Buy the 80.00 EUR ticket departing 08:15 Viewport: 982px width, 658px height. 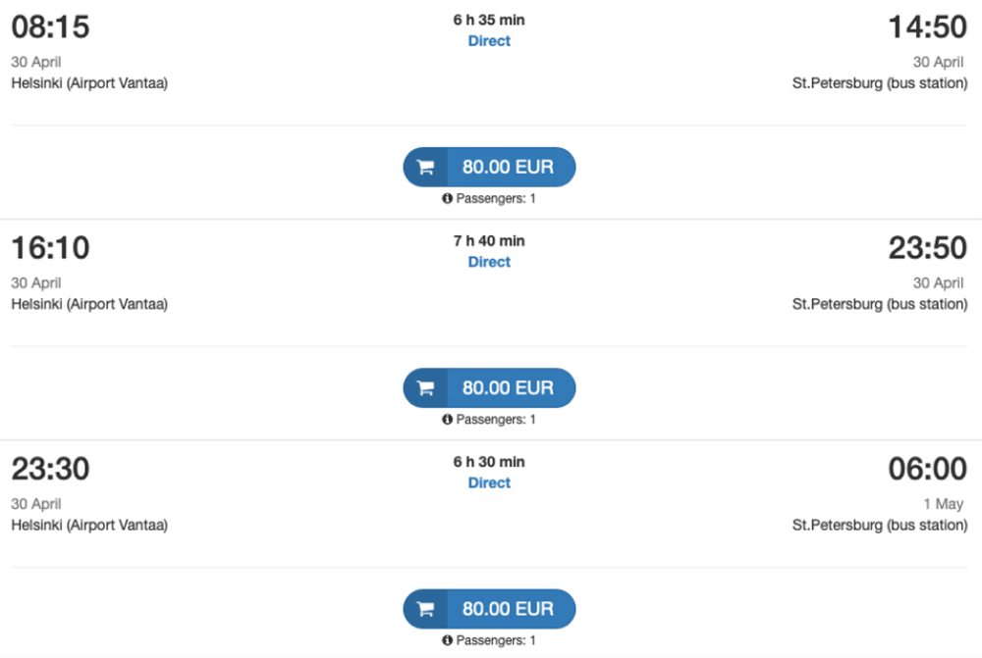coord(489,167)
